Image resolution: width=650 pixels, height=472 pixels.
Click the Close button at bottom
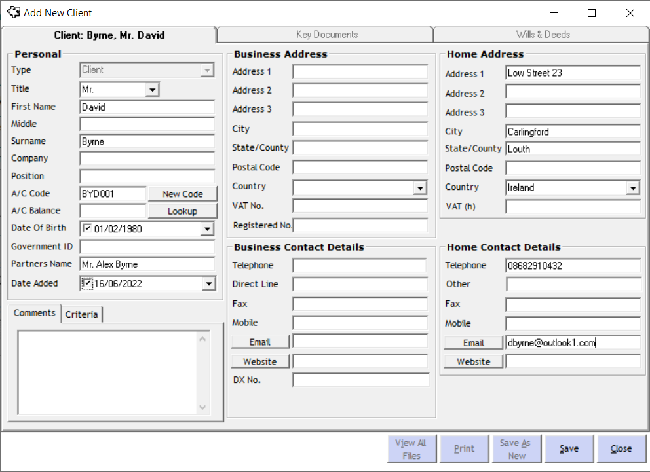(x=621, y=449)
